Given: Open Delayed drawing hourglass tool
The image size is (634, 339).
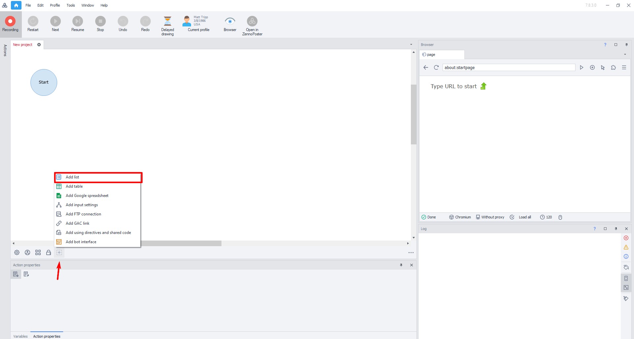Looking at the screenshot, I should pos(168,21).
